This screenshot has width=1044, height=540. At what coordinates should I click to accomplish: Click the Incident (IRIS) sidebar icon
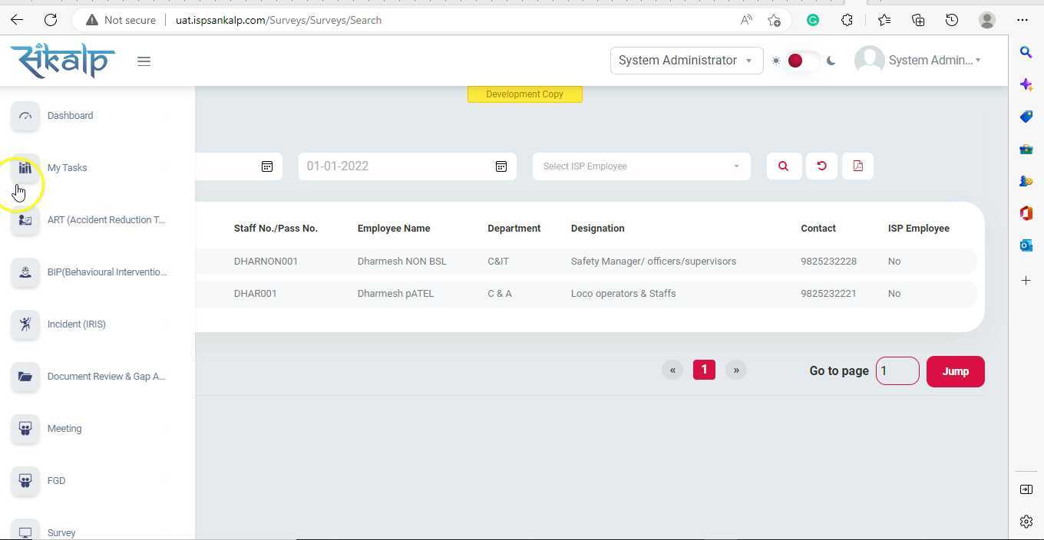(x=25, y=324)
